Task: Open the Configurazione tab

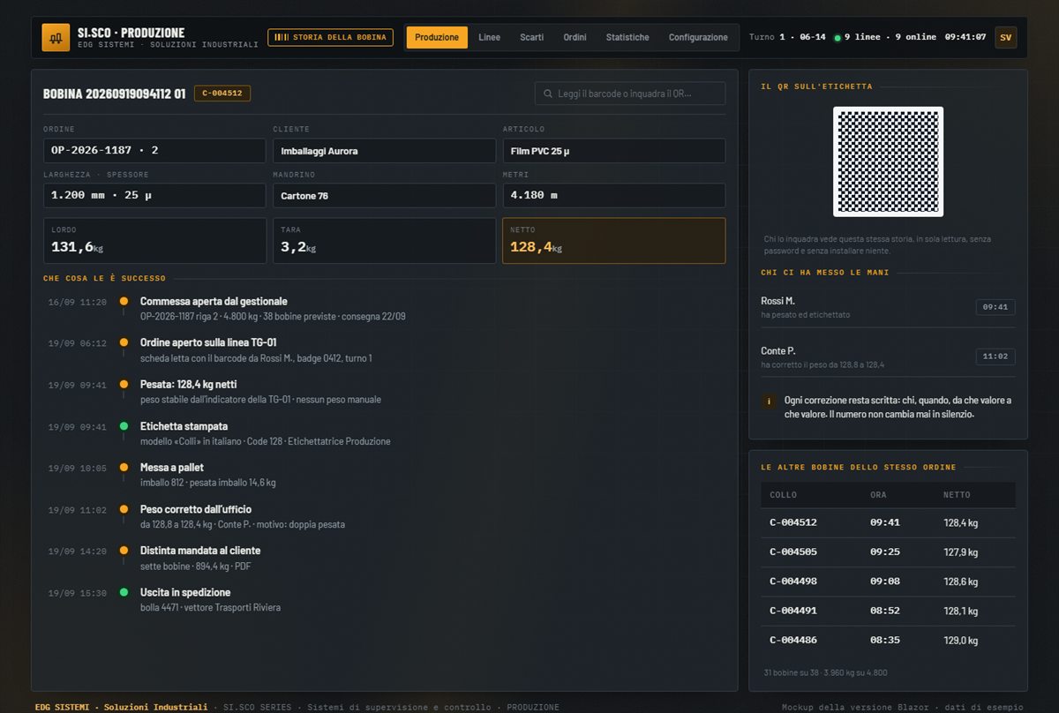Action: [x=698, y=37]
